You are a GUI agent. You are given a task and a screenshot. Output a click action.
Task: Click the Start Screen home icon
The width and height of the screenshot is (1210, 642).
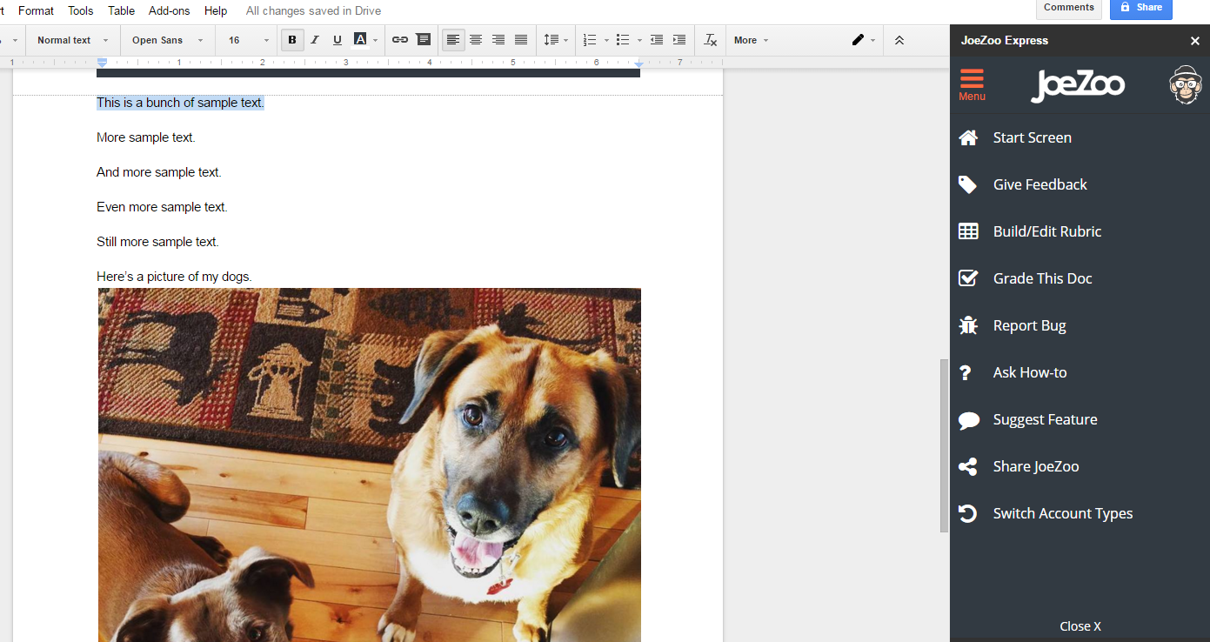click(x=968, y=137)
